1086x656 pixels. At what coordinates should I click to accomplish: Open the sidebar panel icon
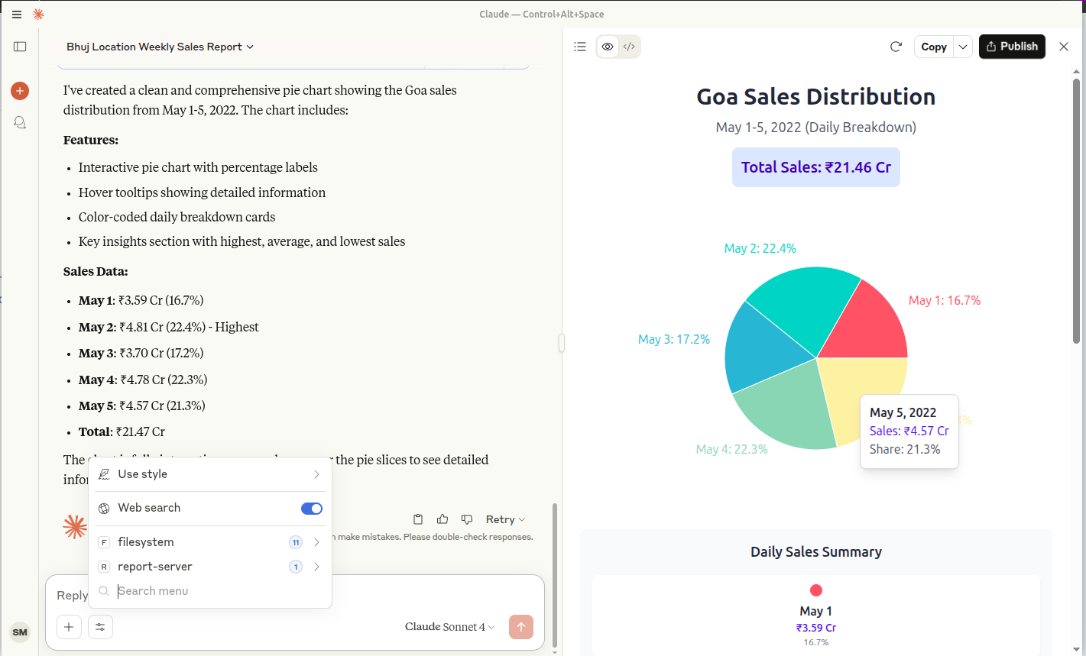coord(20,47)
